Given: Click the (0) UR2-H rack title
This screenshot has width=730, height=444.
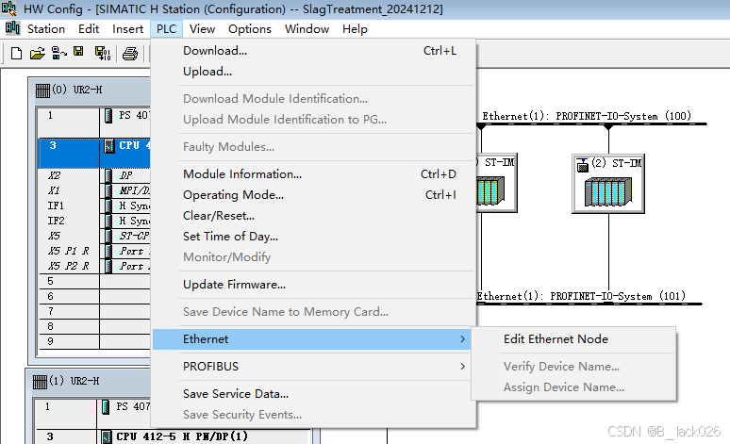Looking at the screenshot, I should point(76,90).
